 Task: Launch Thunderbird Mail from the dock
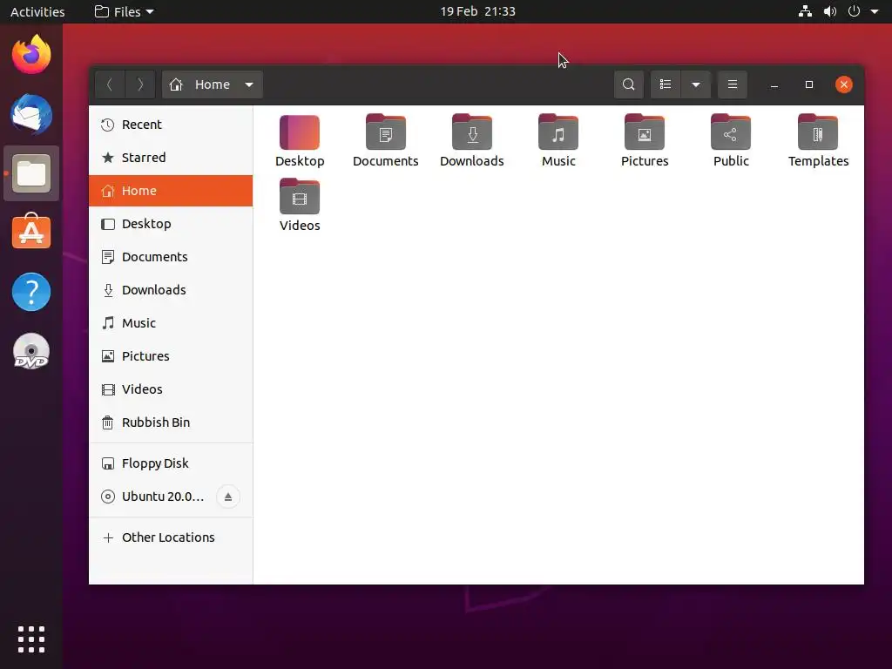coord(31,114)
